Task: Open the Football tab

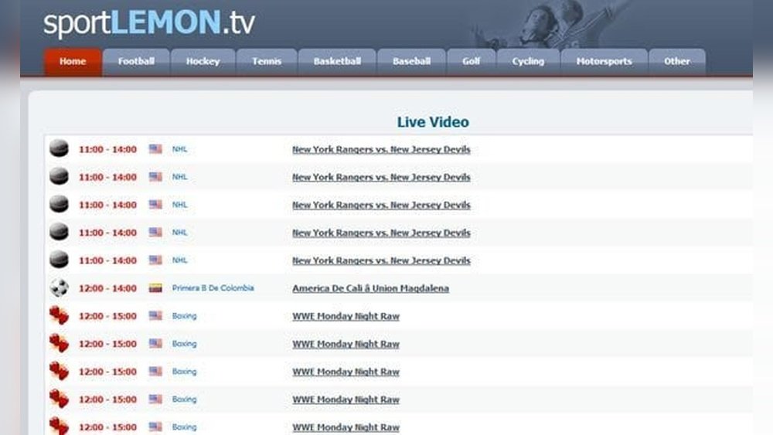Action: point(136,62)
